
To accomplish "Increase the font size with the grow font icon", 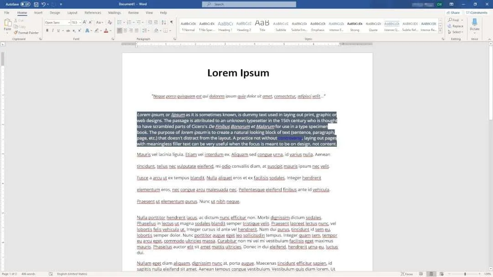I will (84, 22).
